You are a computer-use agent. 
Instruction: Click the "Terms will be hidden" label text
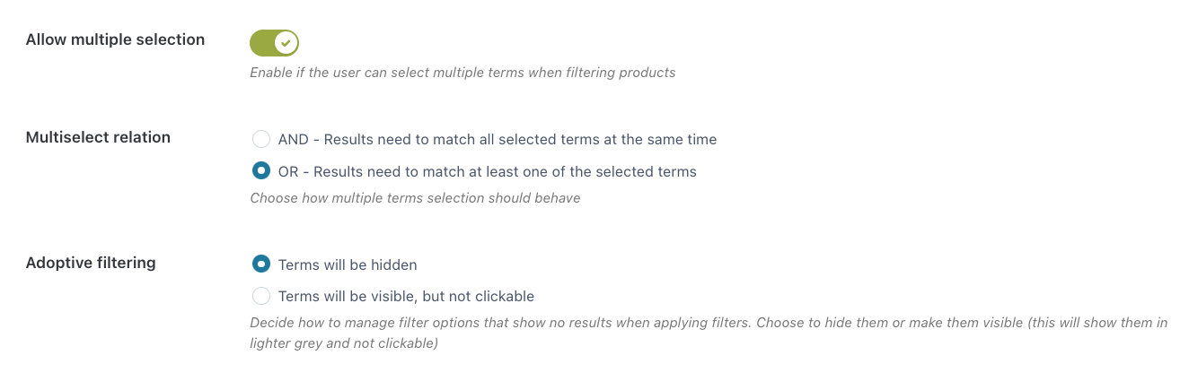(348, 264)
